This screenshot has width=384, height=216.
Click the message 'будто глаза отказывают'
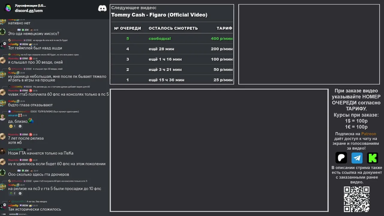click(30, 105)
